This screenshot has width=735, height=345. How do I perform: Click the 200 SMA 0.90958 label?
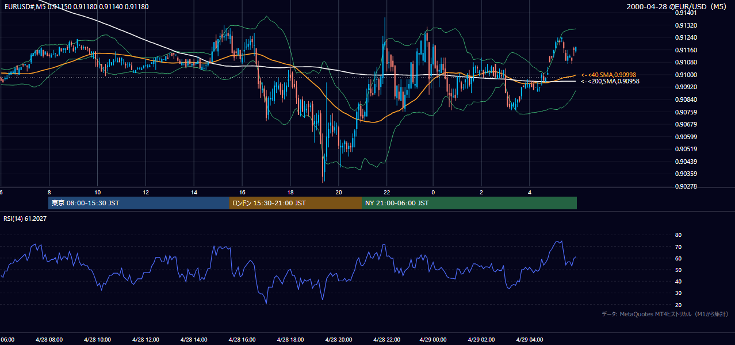pos(610,82)
